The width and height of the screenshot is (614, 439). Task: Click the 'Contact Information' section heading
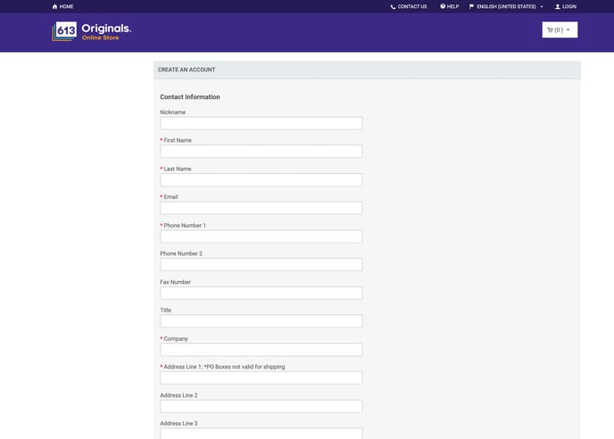click(x=190, y=96)
